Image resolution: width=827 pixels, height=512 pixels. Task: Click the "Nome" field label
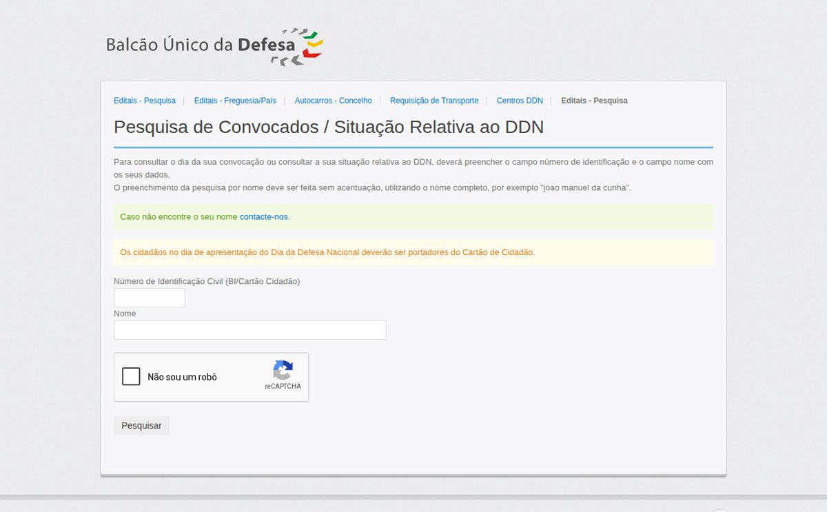(x=125, y=314)
